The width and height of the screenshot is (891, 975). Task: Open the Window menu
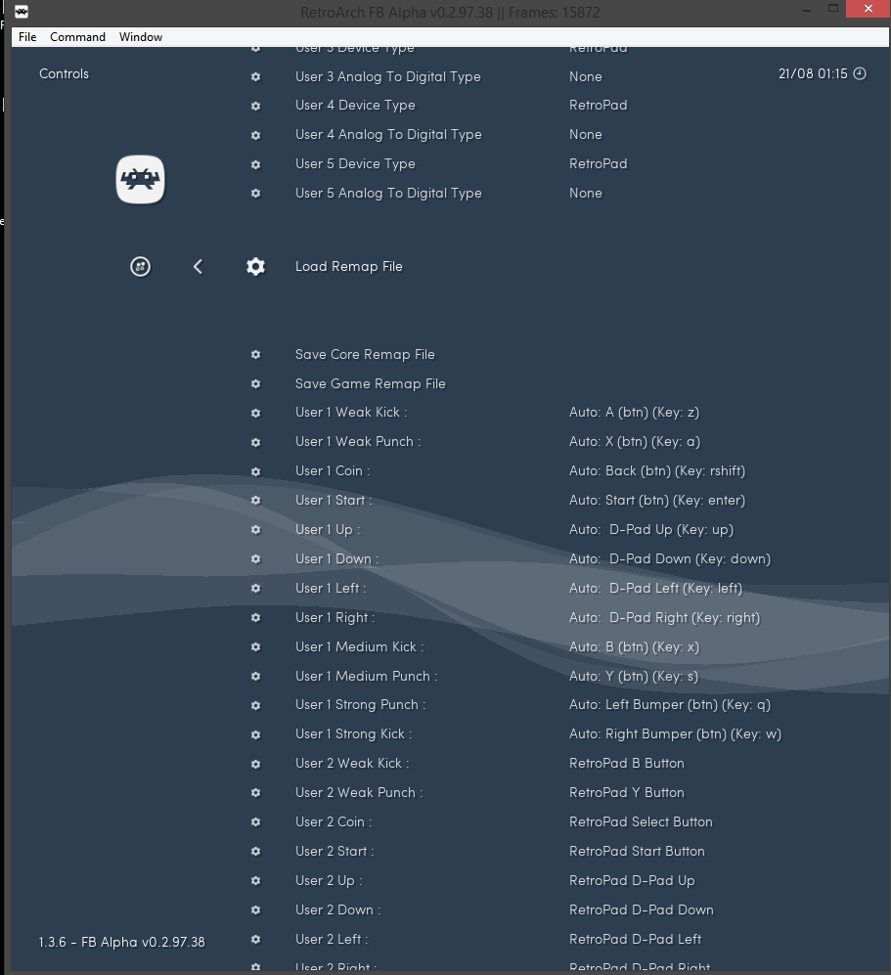(x=141, y=37)
